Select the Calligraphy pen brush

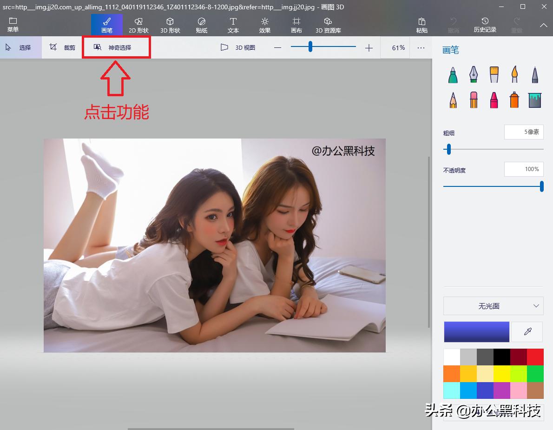click(473, 74)
